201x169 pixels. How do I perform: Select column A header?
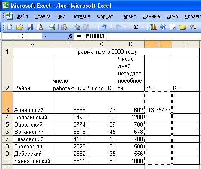pyautogui.click(x=32, y=44)
